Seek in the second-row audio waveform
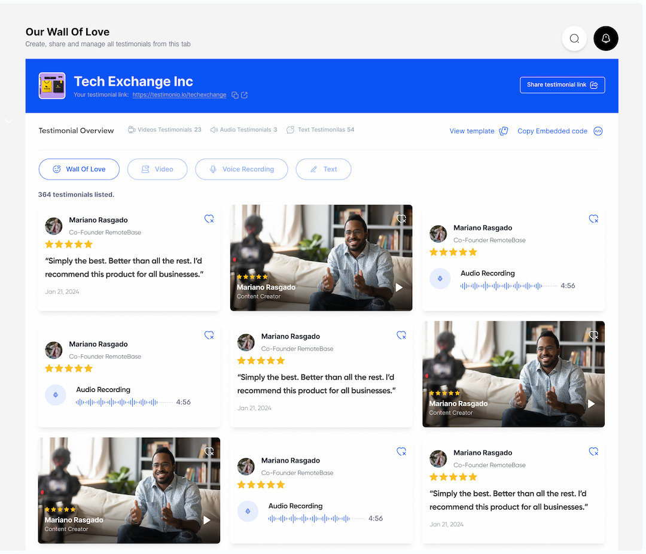This screenshot has height=554, width=646. coord(124,402)
